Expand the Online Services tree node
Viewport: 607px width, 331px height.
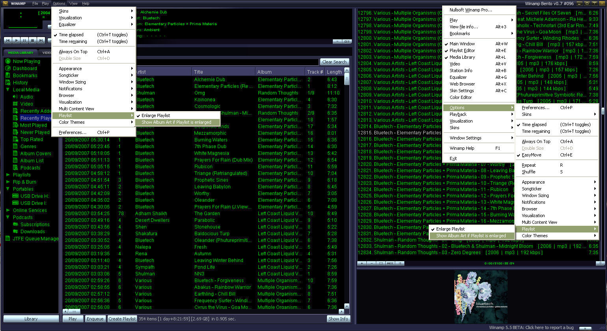8,210
